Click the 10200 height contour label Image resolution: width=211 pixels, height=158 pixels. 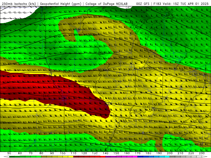tap(90, 34)
